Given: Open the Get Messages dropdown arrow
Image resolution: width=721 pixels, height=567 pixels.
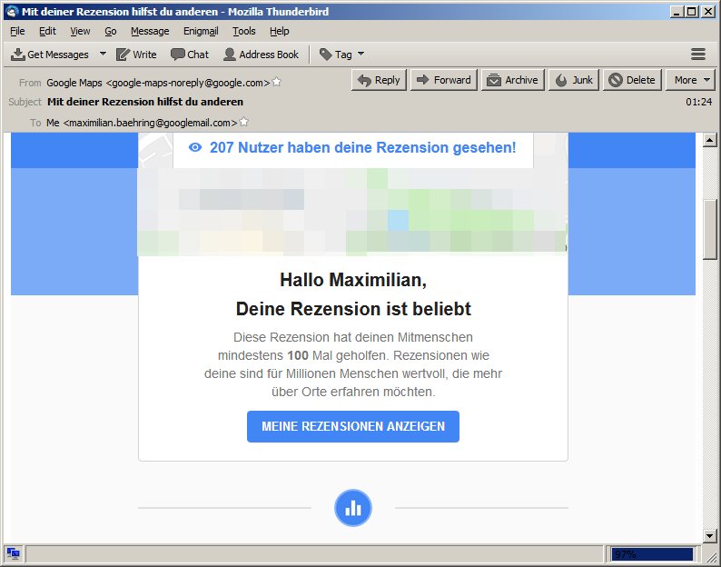Looking at the screenshot, I should [x=103, y=54].
